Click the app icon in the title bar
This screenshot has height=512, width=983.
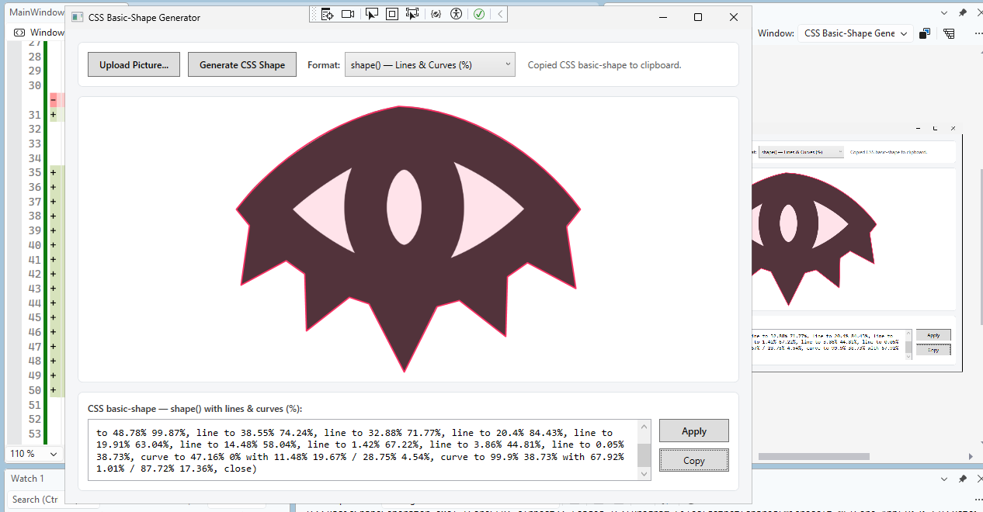point(77,17)
